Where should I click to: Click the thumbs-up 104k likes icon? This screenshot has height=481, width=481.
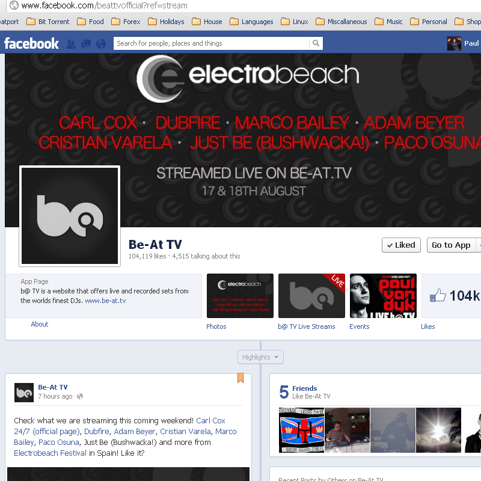(438, 295)
